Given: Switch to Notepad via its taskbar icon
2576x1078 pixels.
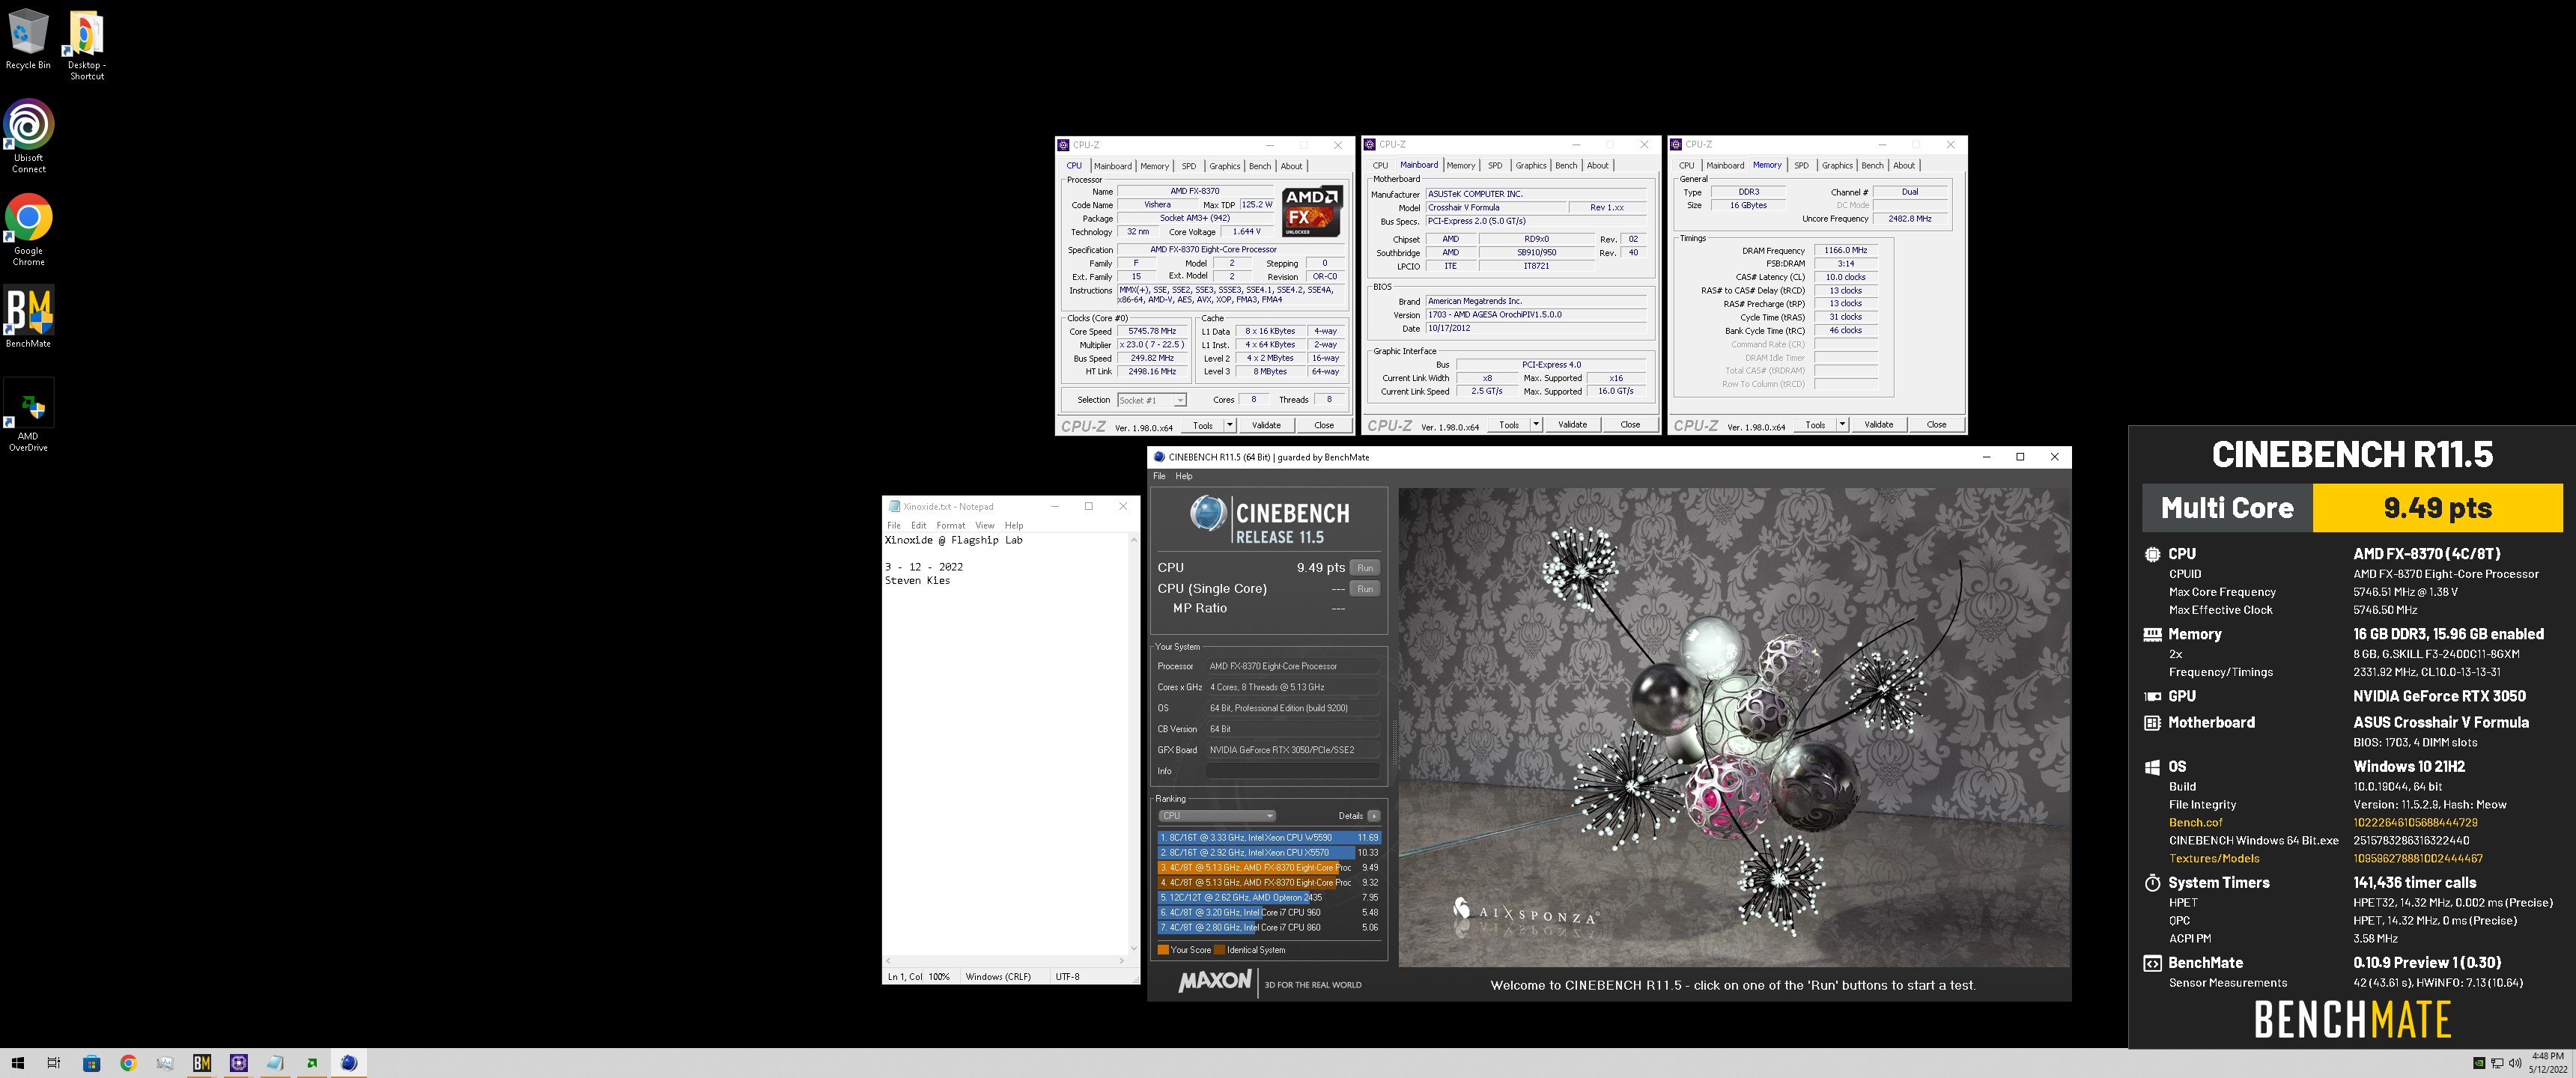Looking at the screenshot, I should point(275,1063).
